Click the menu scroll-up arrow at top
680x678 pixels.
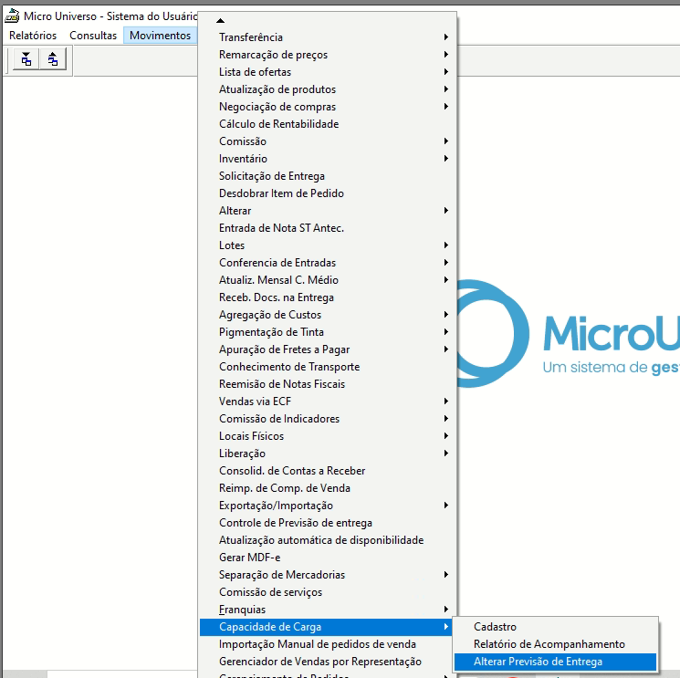(220, 20)
